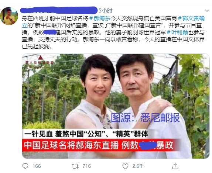The width and height of the screenshot is (212, 173).
Task: Open the redacted author name
Action: (59, 10)
